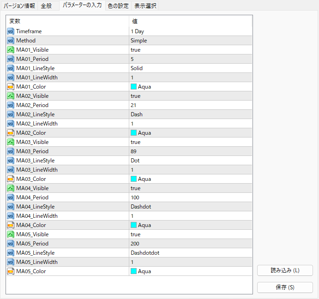Click the MA01_Visible boolean icon
Screen dimensions: 319x299
[x=11, y=50]
